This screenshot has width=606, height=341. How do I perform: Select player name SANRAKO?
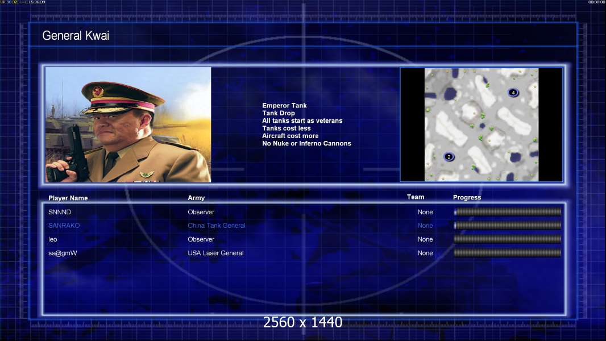tap(64, 226)
